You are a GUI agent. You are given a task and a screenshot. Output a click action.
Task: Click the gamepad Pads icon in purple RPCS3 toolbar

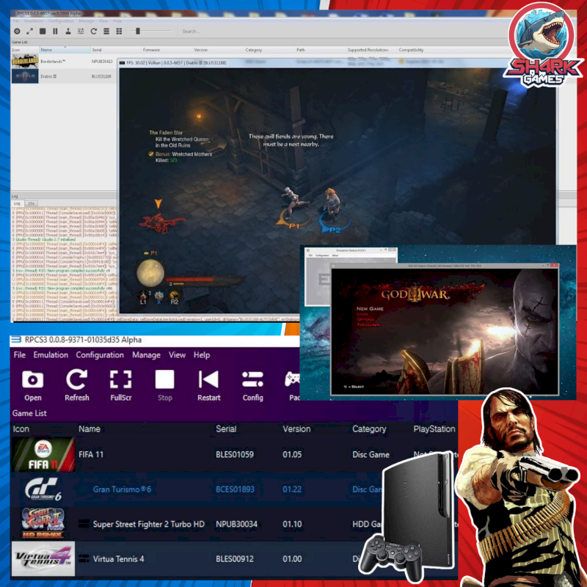pos(292,386)
